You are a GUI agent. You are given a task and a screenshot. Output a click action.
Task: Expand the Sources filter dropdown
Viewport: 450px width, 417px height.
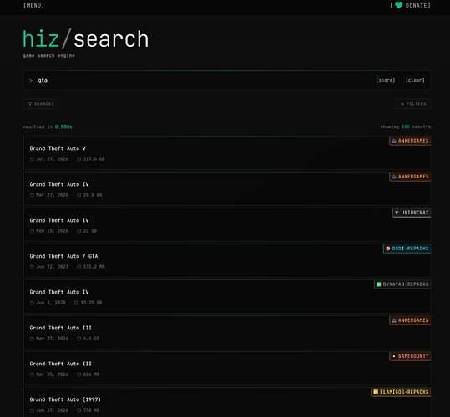(41, 103)
